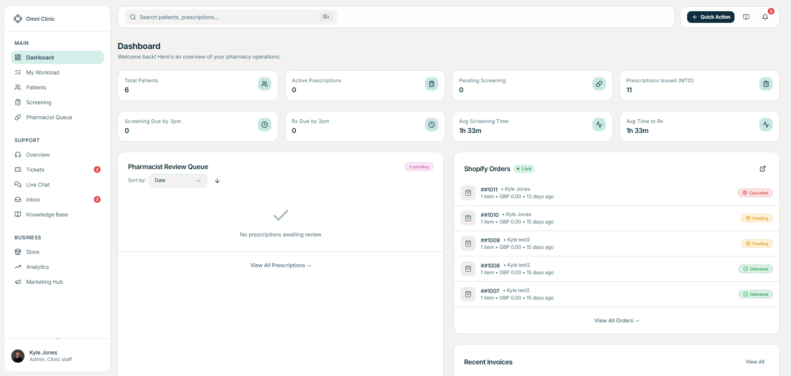The width and height of the screenshot is (791, 376).
Task: Toggle sort direction arrow in review queue
Action: coord(217,181)
